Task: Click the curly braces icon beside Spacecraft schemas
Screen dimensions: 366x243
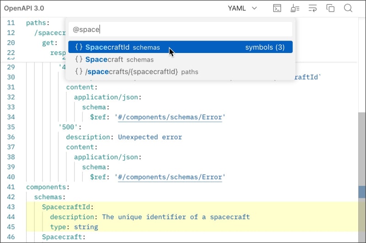Action: coord(79,59)
